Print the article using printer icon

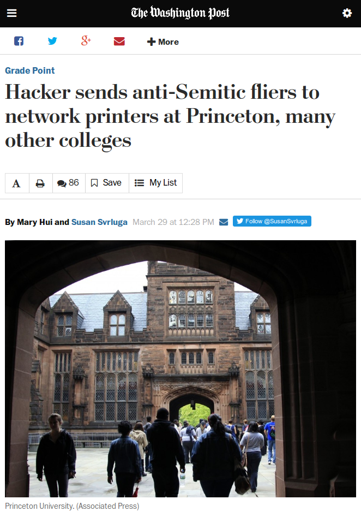pos(40,183)
